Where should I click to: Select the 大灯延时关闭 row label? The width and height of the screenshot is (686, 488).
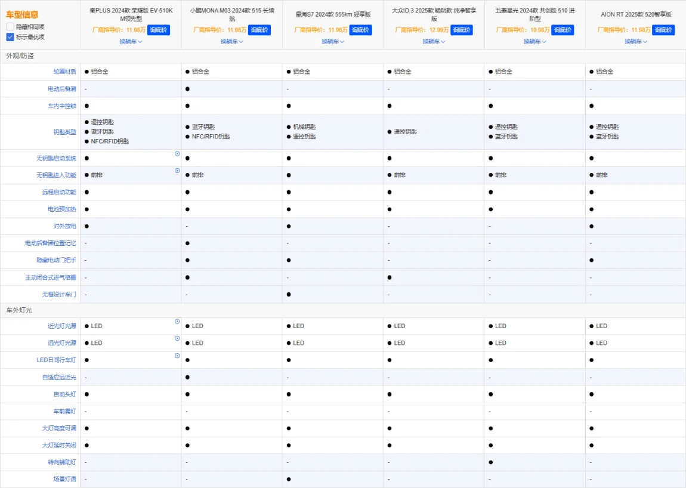tap(59, 445)
